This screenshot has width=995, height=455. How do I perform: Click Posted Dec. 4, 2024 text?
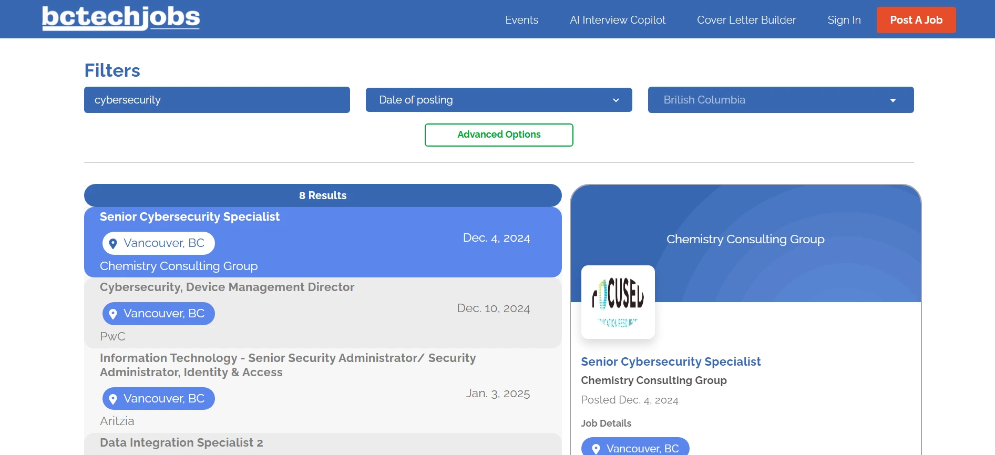pyautogui.click(x=630, y=400)
